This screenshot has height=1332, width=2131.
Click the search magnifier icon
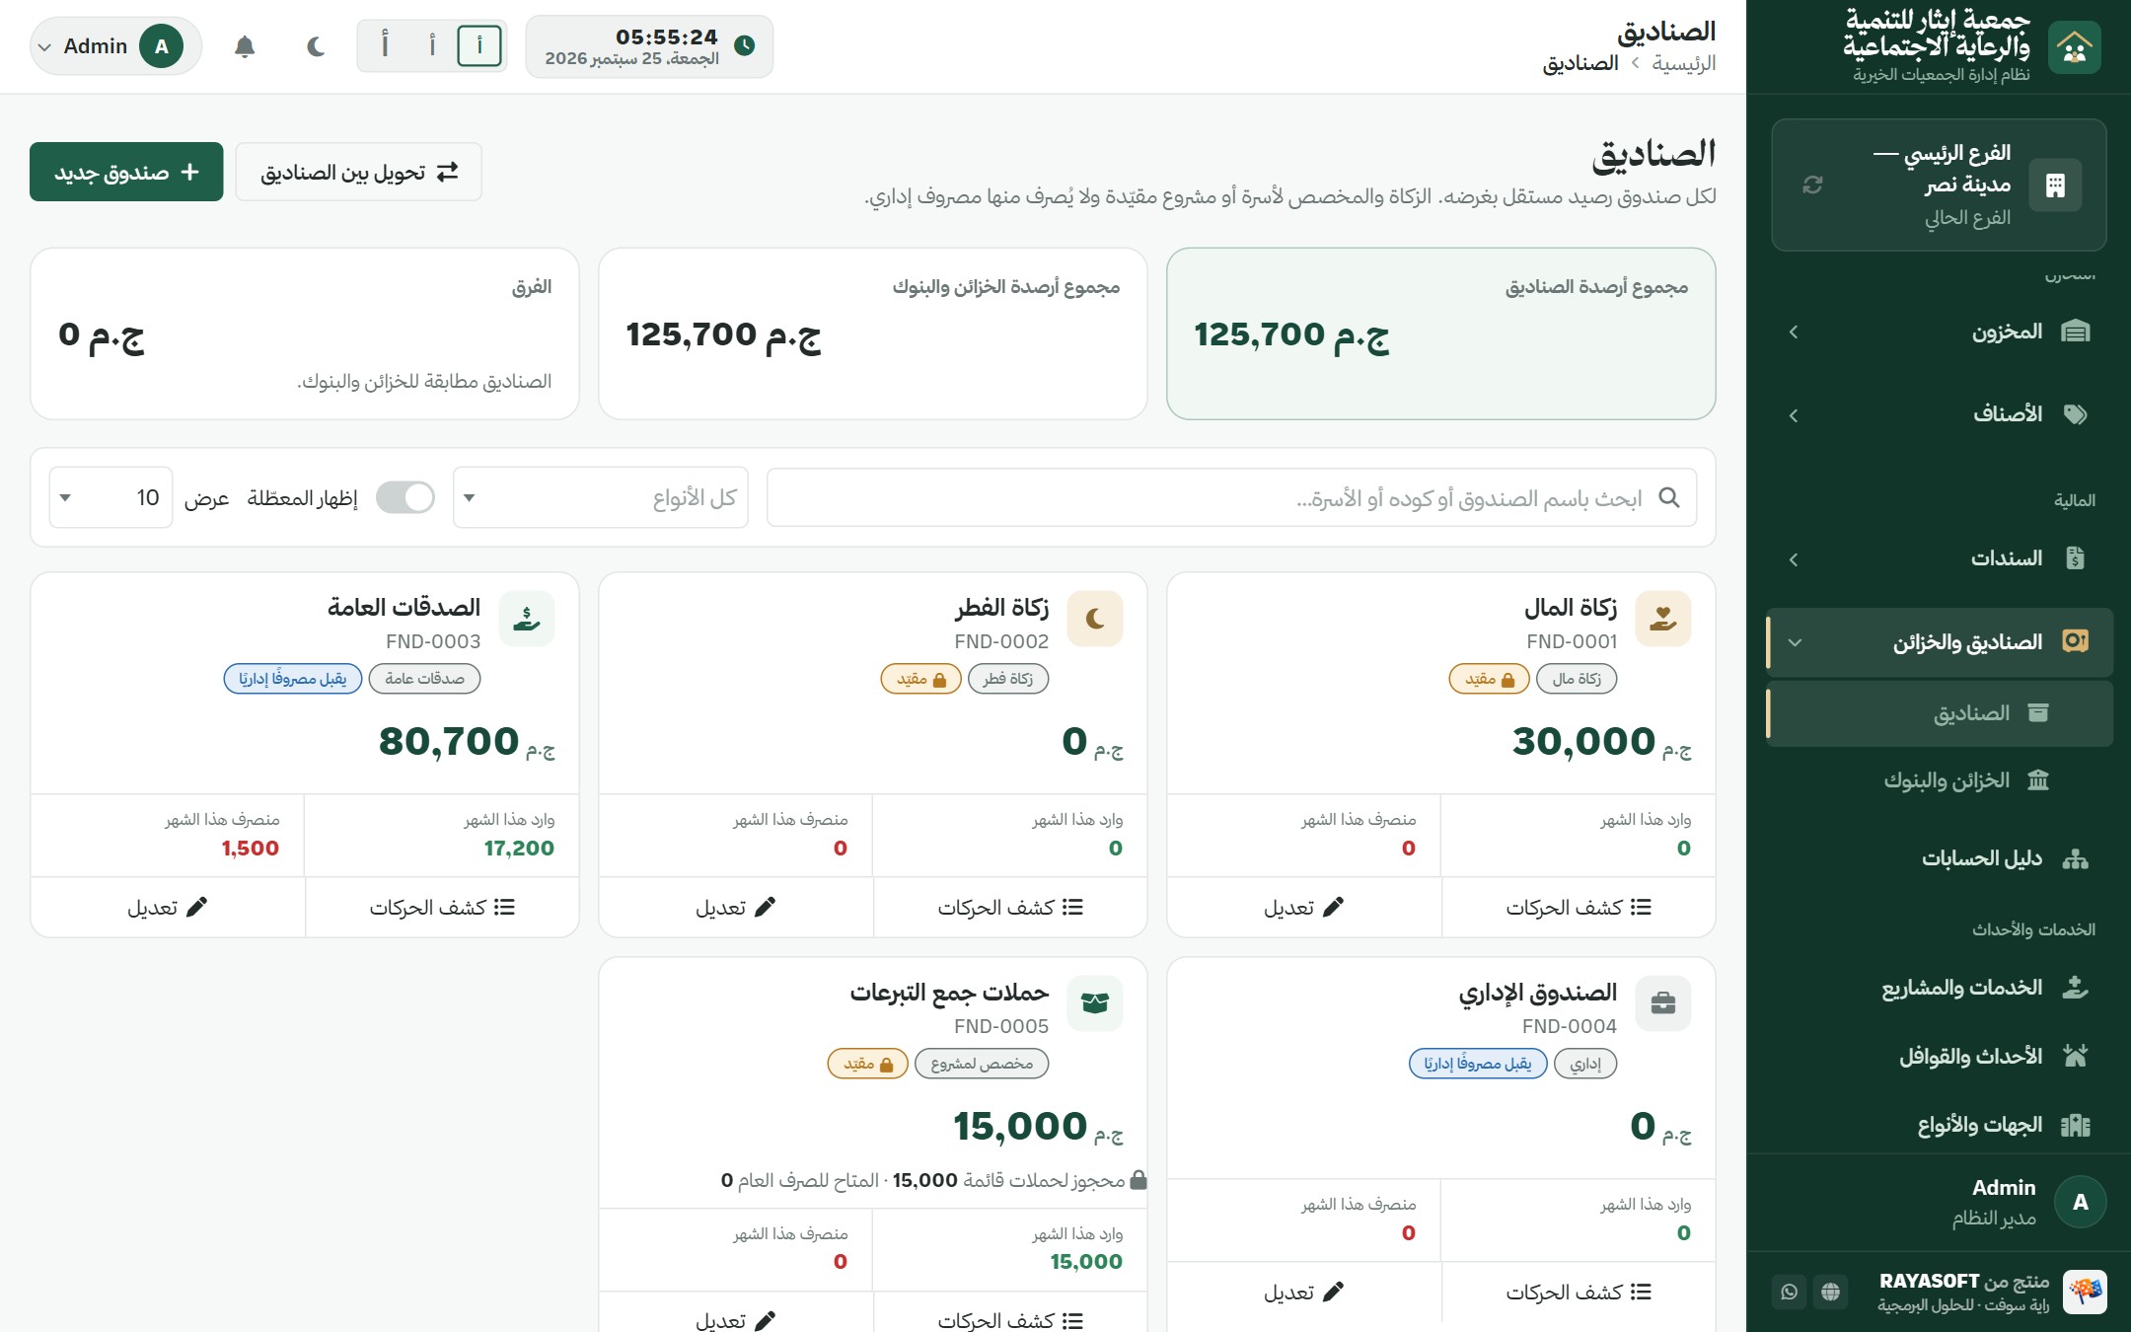tap(1668, 497)
